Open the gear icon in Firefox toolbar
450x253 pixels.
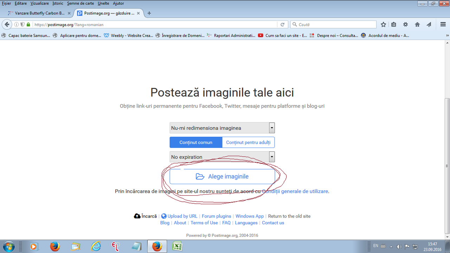pos(405,25)
